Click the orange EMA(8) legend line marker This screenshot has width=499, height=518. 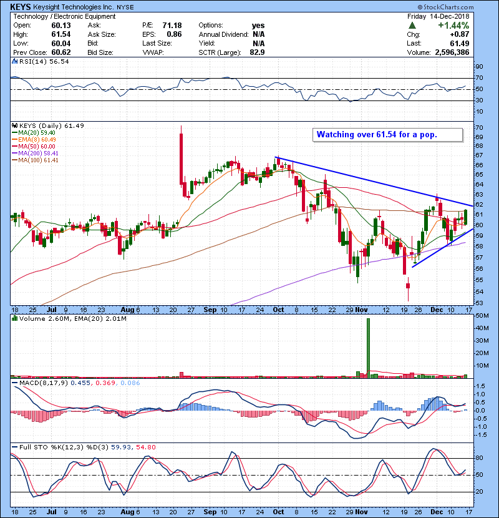(x=14, y=139)
